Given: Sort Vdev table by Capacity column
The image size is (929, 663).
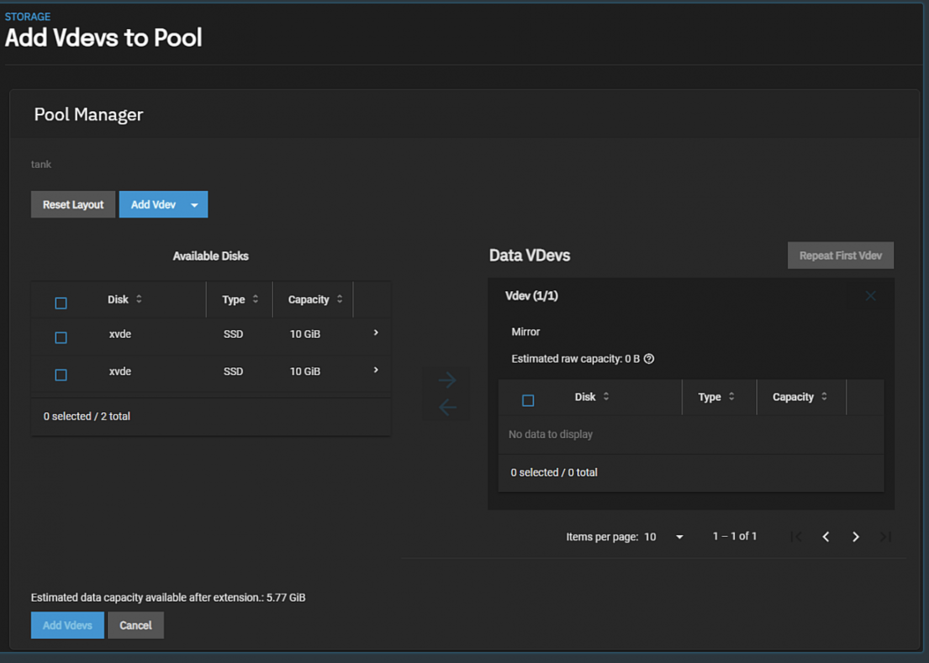Looking at the screenshot, I should 799,397.
